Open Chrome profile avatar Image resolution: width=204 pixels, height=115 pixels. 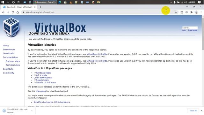coord(196,12)
